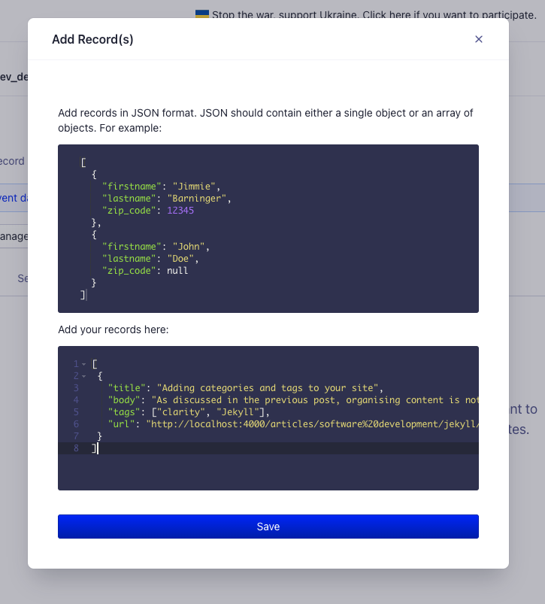This screenshot has height=604, width=545.
Task: Click the null zip_code value in example
Action: 177,271
